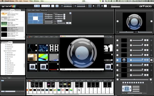Viewport: 154px width, 96px height.
Task: Click the Rotation X increment button
Action: [64, 15]
